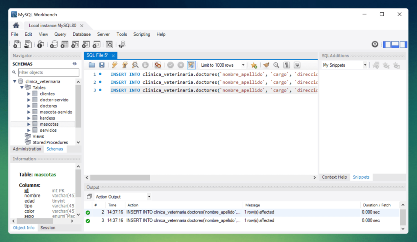Screen dimensions: 417x242
Task: Click the Save script floppy disk icon
Action: pos(102,65)
